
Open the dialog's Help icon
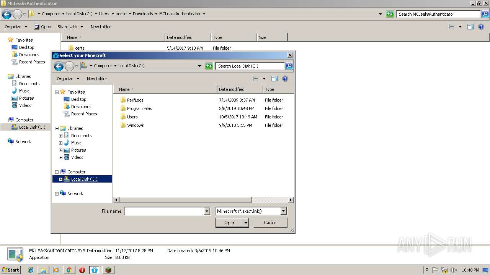(285, 79)
